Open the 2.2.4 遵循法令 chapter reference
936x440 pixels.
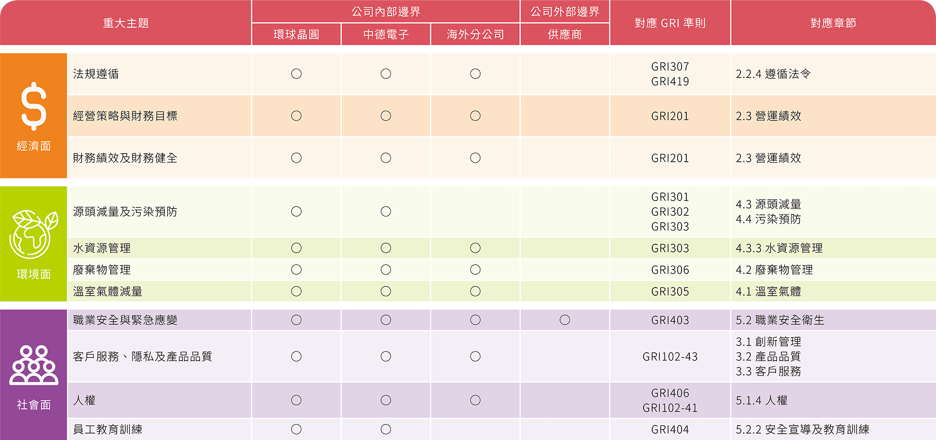(x=773, y=74)
